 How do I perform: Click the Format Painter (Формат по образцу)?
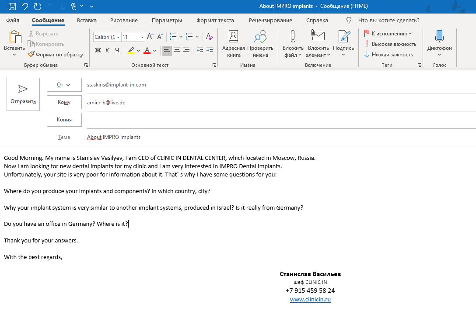tap(56, 55)
